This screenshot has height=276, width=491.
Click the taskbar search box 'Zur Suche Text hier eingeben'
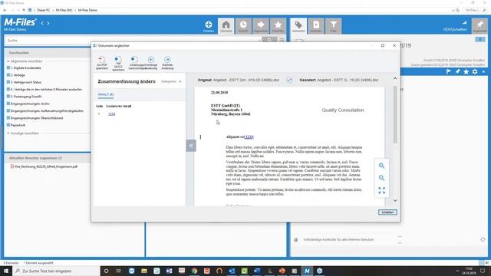(x=56, y=271)
